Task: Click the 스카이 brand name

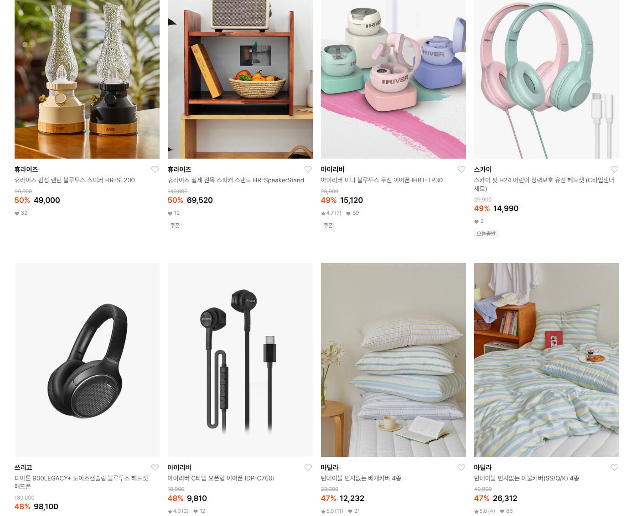Action: (483, 170)
